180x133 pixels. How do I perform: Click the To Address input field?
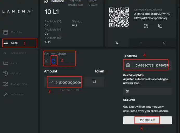152,65
